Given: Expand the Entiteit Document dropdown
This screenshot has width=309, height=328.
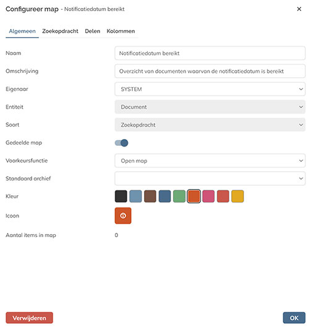Looking at the screenshot, I should pyautogui.click(x=210, y=107).
